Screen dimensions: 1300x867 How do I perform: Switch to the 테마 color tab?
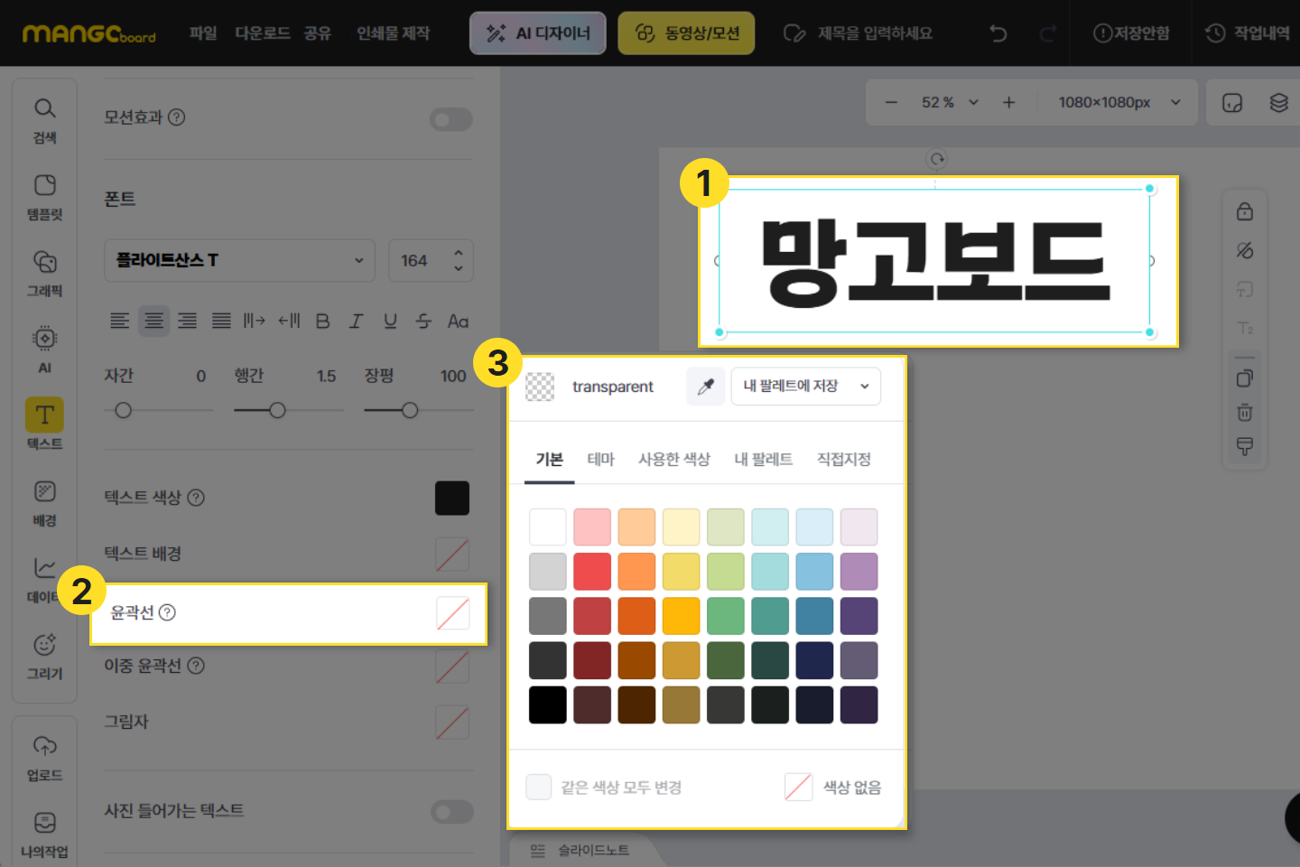(x=600, y=460)
